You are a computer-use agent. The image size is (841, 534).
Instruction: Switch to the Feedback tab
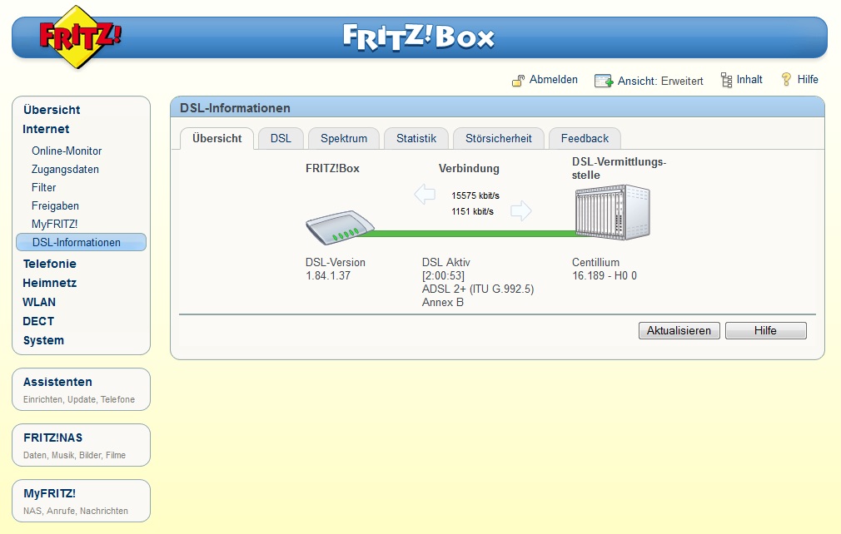[x=585, y=138]
